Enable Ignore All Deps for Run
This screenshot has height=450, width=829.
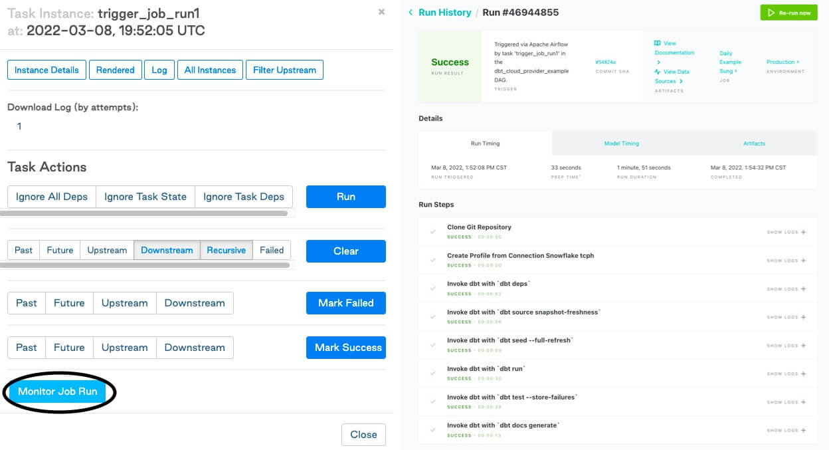point(52,197)
